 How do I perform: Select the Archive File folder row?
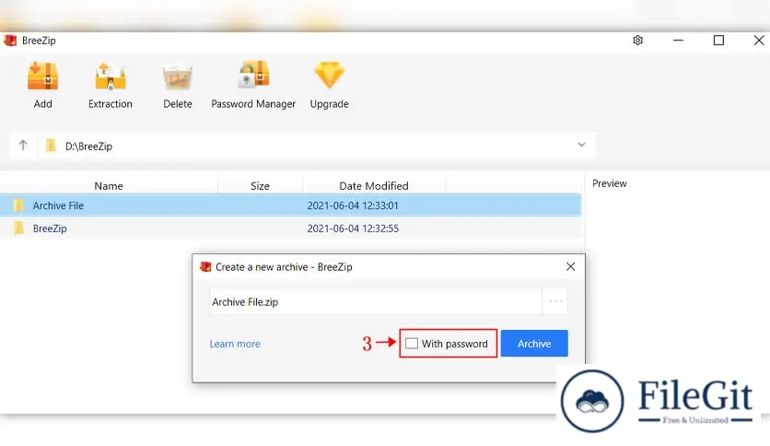click(x=290, y=205)
